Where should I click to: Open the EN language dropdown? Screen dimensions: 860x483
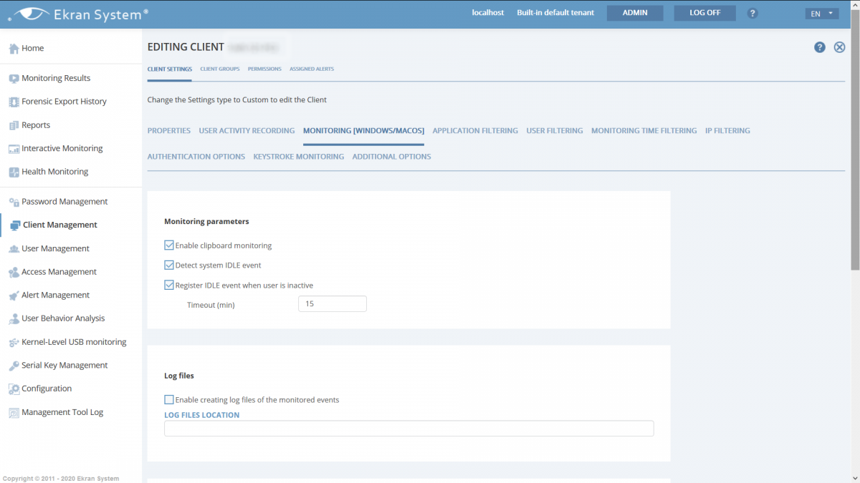pos(821,14)
